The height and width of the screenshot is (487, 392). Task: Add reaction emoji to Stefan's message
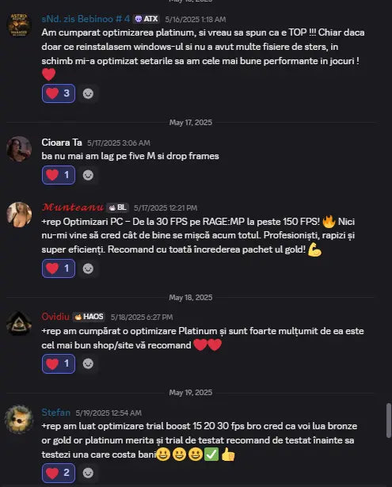88,473
